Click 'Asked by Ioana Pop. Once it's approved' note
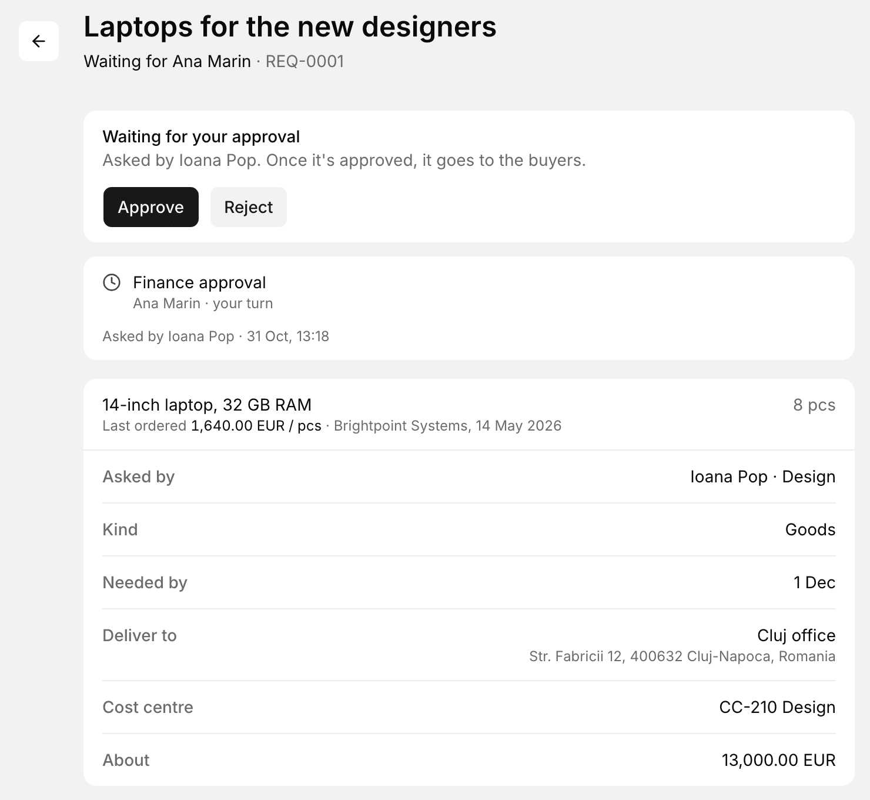This screenshot has height=800, width=870. [x=344, y=161]
